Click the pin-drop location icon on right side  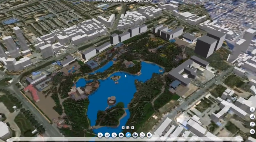pos(252,109)
